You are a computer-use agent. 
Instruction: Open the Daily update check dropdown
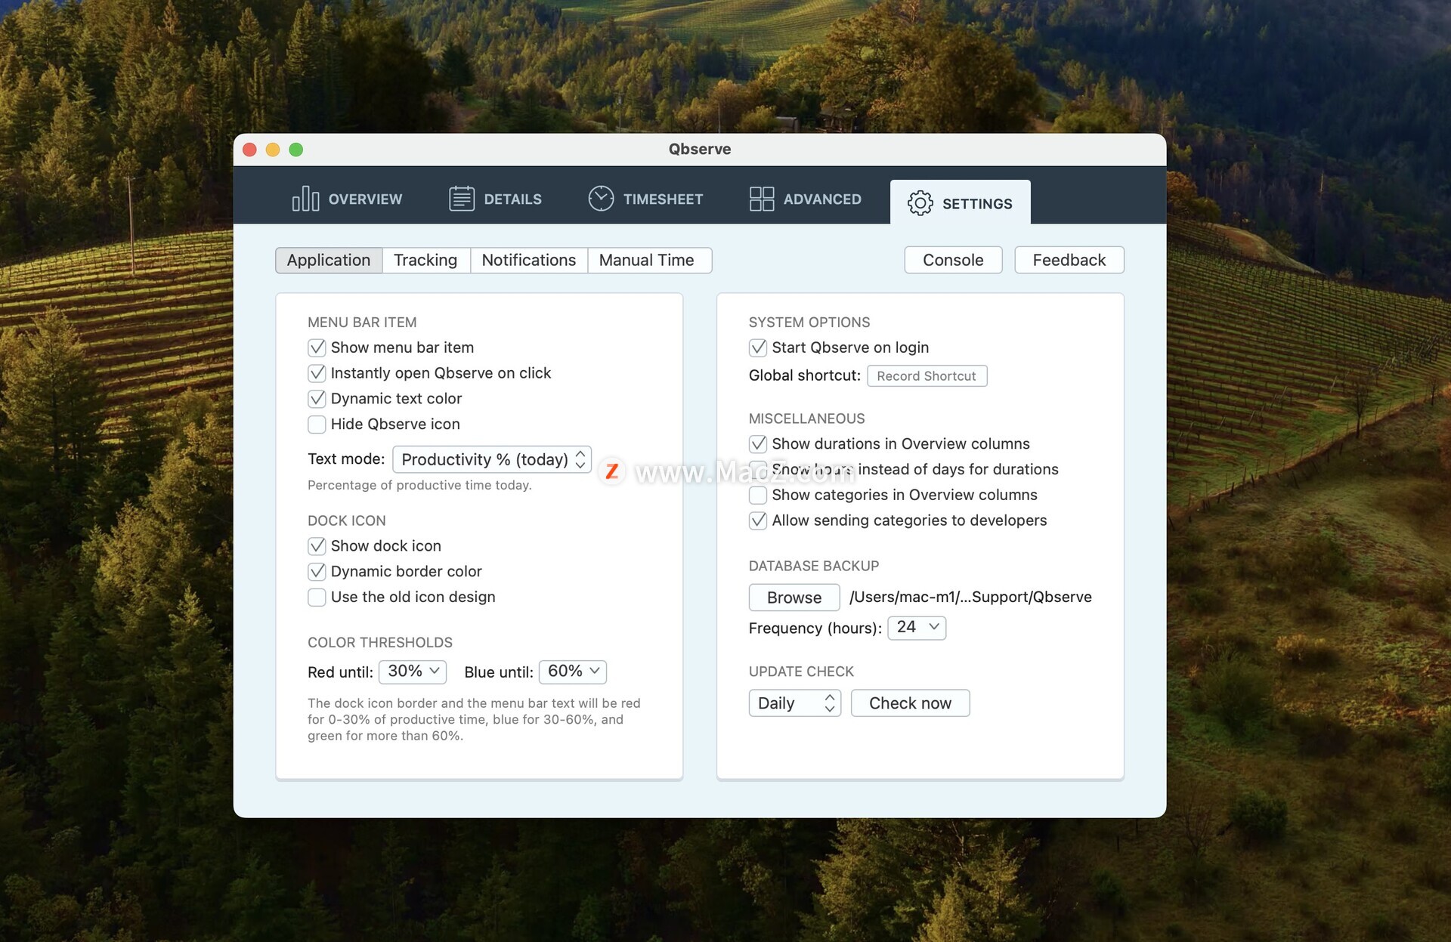coord(794,703)
